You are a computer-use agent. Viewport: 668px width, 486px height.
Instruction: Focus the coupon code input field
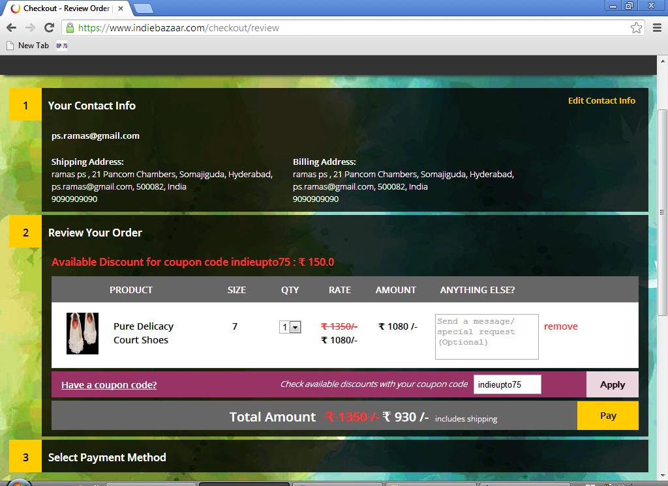click(x=507, y=384)
